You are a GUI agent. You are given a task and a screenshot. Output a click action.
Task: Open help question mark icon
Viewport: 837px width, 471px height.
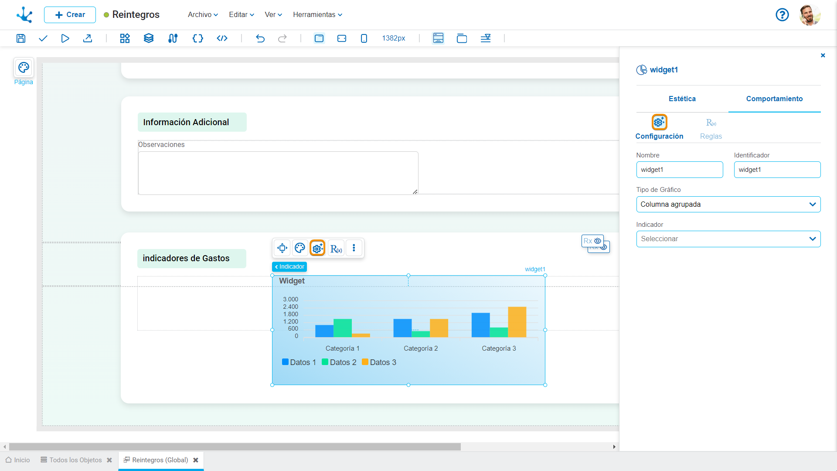[782, 15]
